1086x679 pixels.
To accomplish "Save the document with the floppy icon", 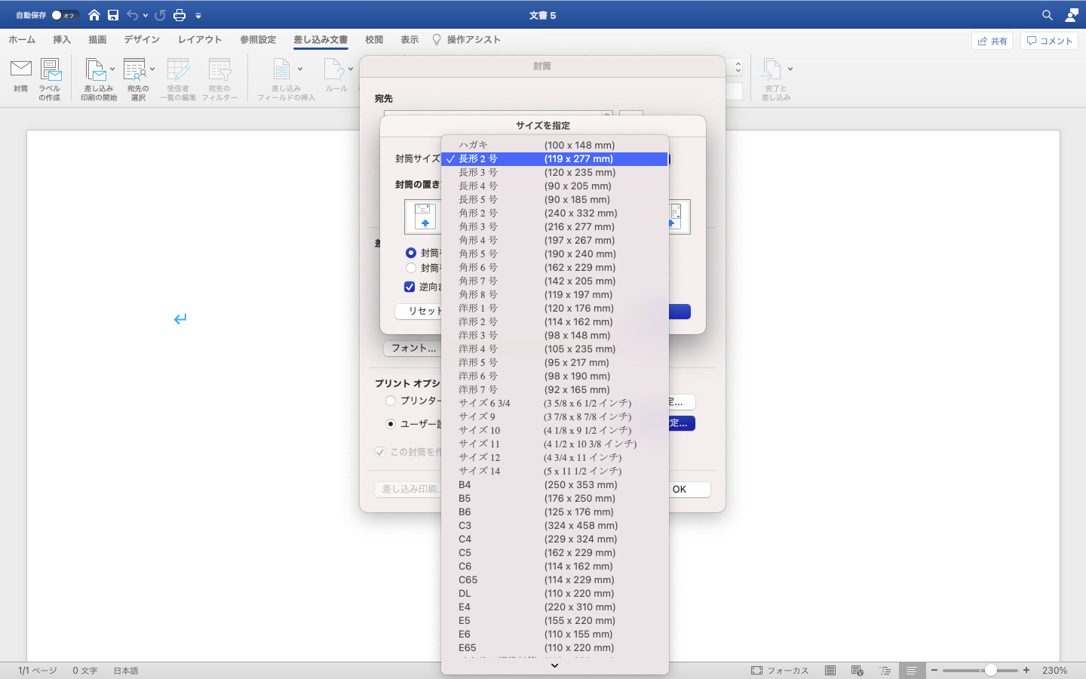I will pyautogui.click(x=113, y=15).
